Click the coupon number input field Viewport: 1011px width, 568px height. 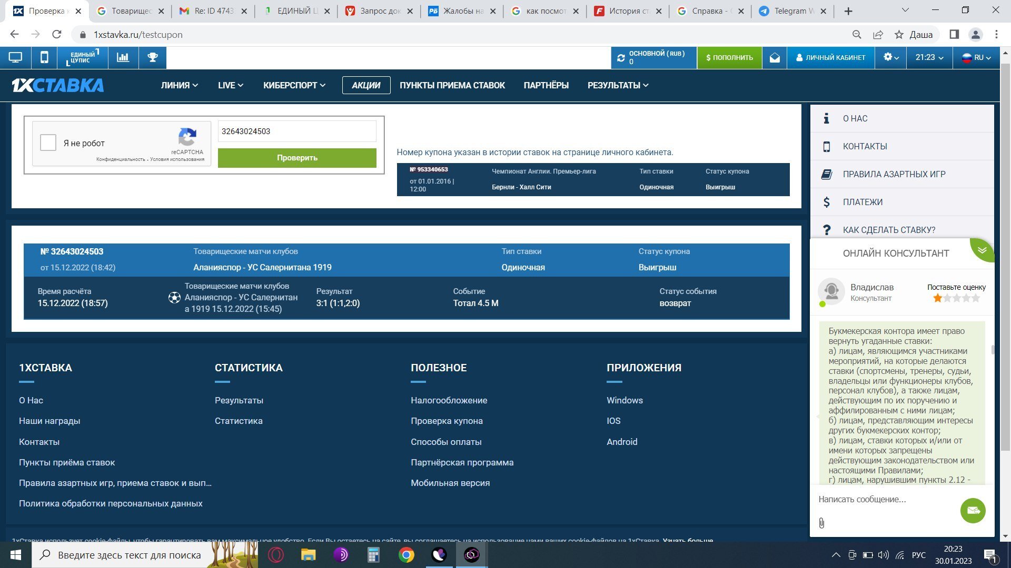[x=297, y=131]
